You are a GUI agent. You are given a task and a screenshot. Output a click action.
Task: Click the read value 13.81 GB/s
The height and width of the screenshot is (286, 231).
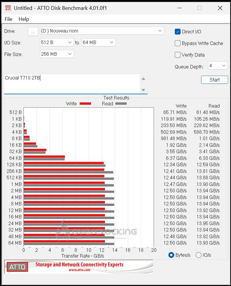pyautogui.click(x=208, y=171)
